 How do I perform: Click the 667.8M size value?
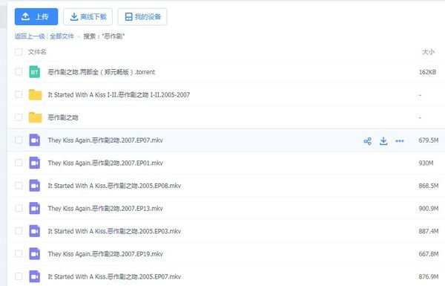pos(429,254)
